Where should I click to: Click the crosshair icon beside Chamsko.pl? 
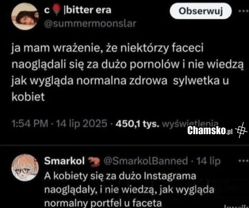tap(241, 130)
